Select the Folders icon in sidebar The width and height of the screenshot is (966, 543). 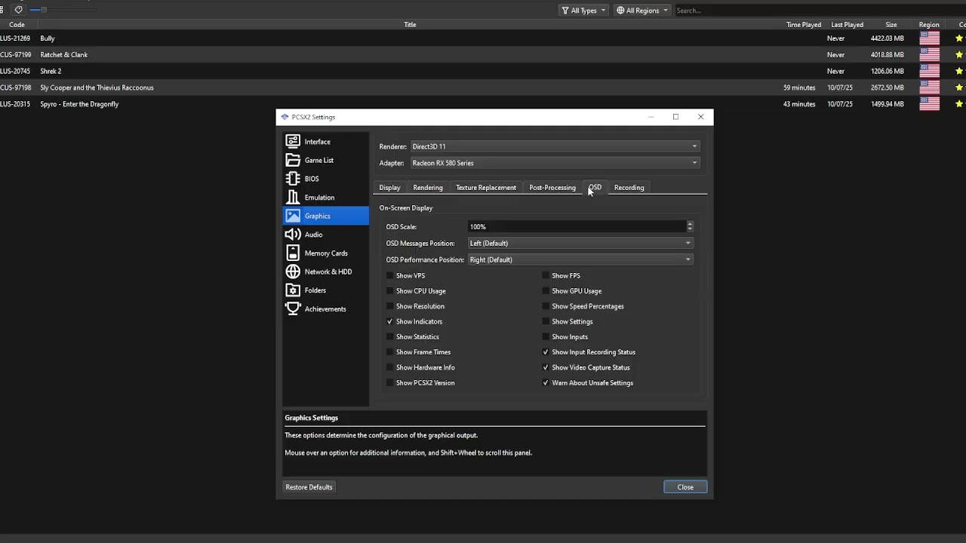point(293,290)
